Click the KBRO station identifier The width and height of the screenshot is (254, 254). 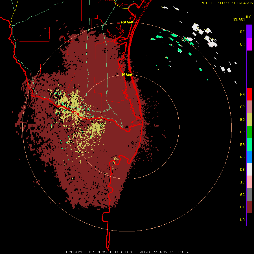tap(145, 252)
